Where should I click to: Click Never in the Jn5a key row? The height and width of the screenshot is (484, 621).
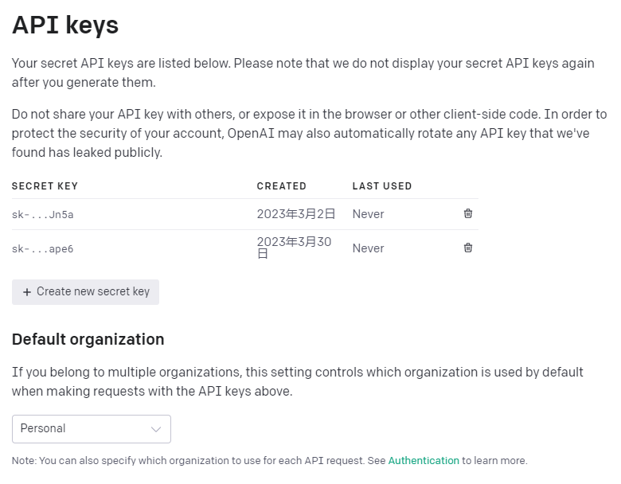[369, 214]
